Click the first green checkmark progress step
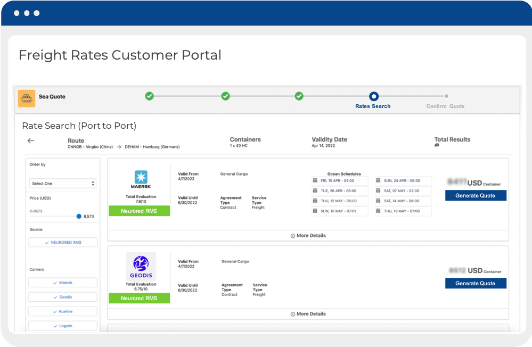Screen dimensions: 532x347 pos(149,96)
